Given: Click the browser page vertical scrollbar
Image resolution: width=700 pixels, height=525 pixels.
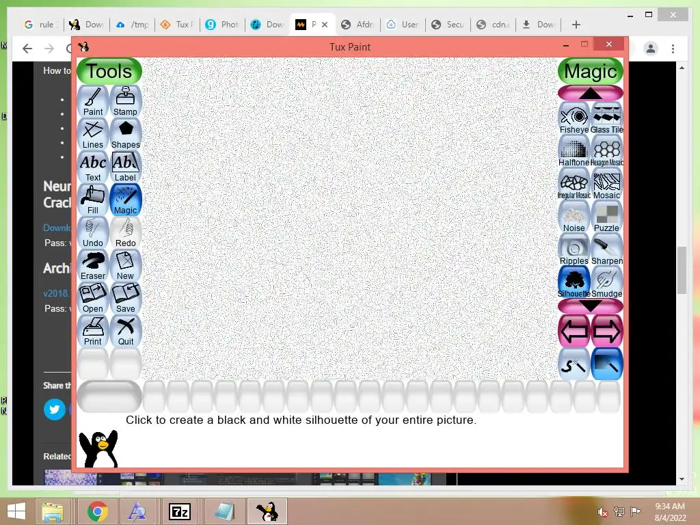Looking at the screenshot, I should coord(682,270).
